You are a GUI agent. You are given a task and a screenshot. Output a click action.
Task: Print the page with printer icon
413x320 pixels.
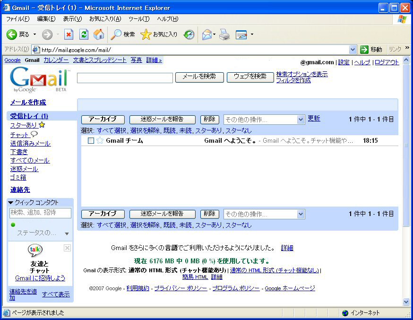(224, 35)
